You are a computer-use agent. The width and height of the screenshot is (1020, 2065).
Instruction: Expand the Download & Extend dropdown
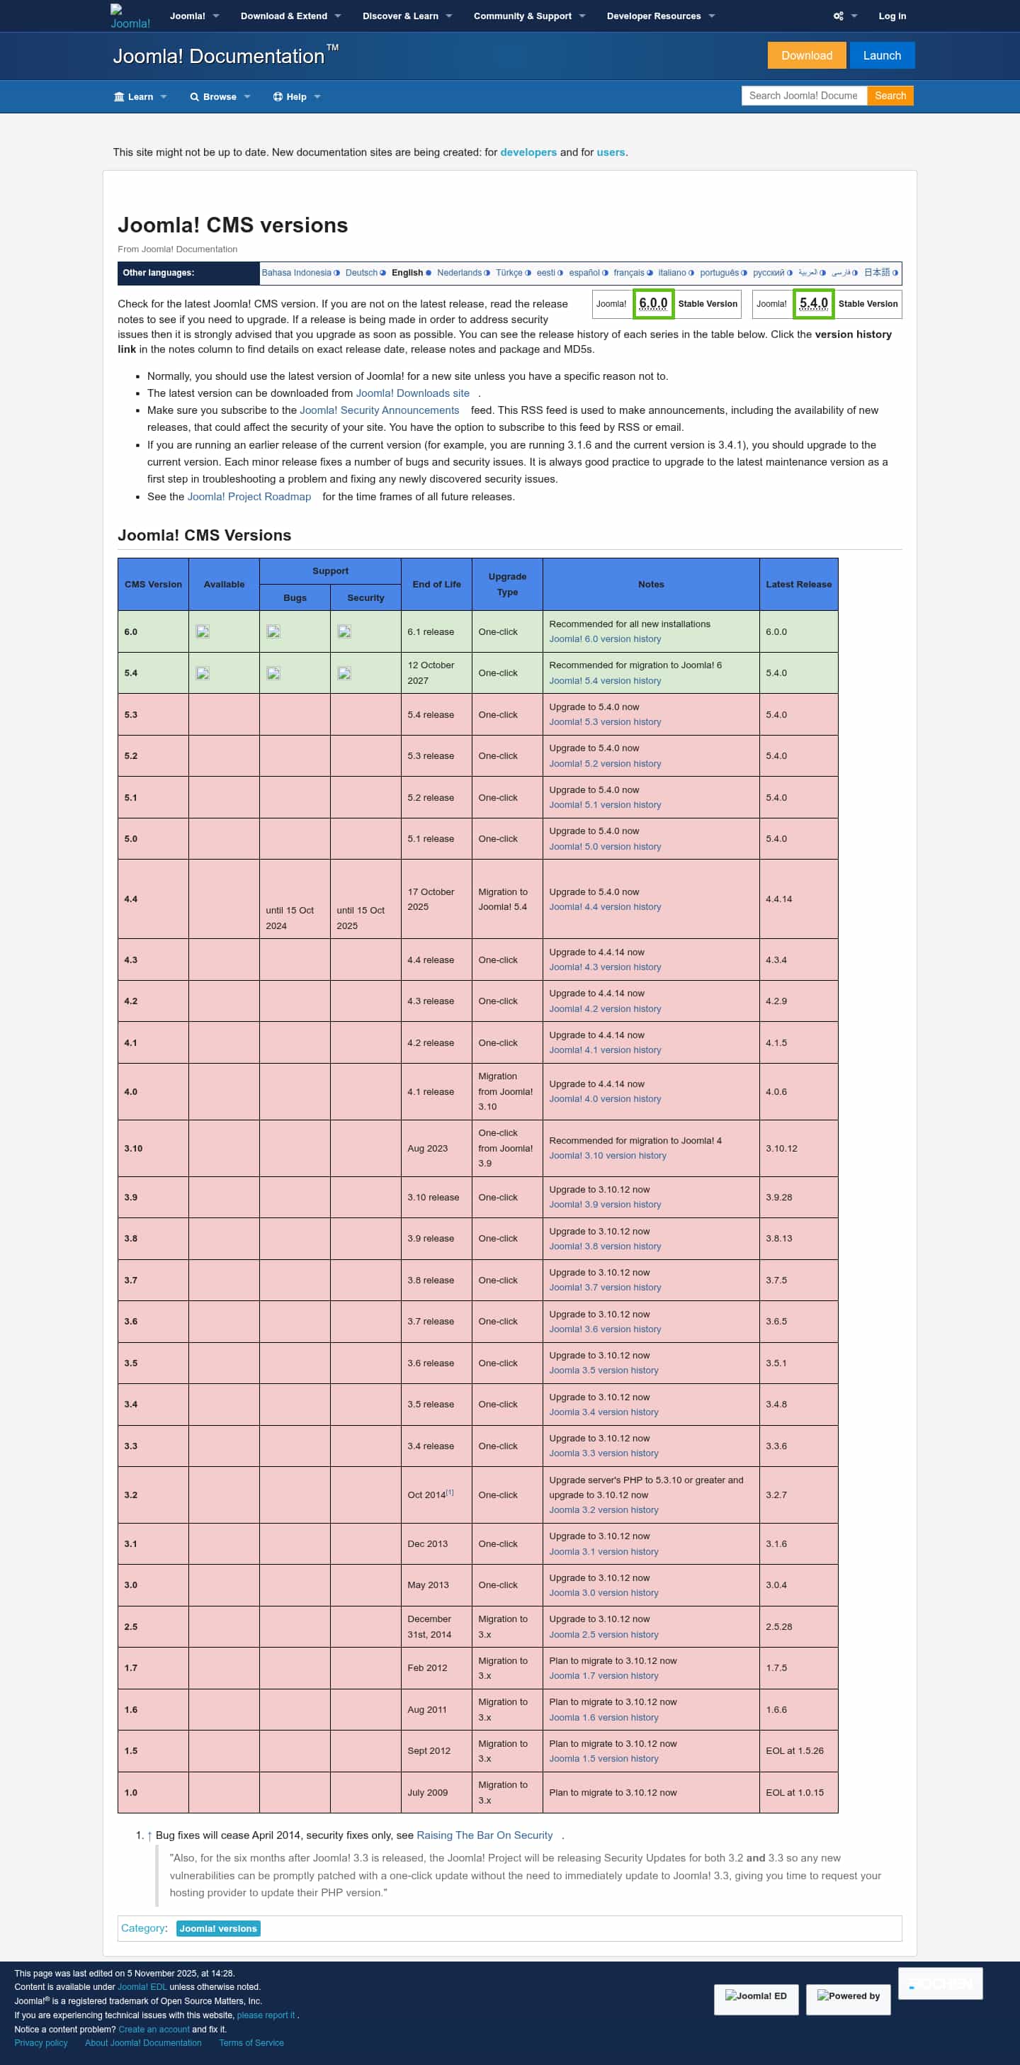(x=290, y=16)
